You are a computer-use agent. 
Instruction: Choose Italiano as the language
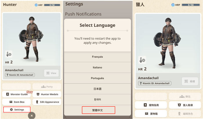97,67
